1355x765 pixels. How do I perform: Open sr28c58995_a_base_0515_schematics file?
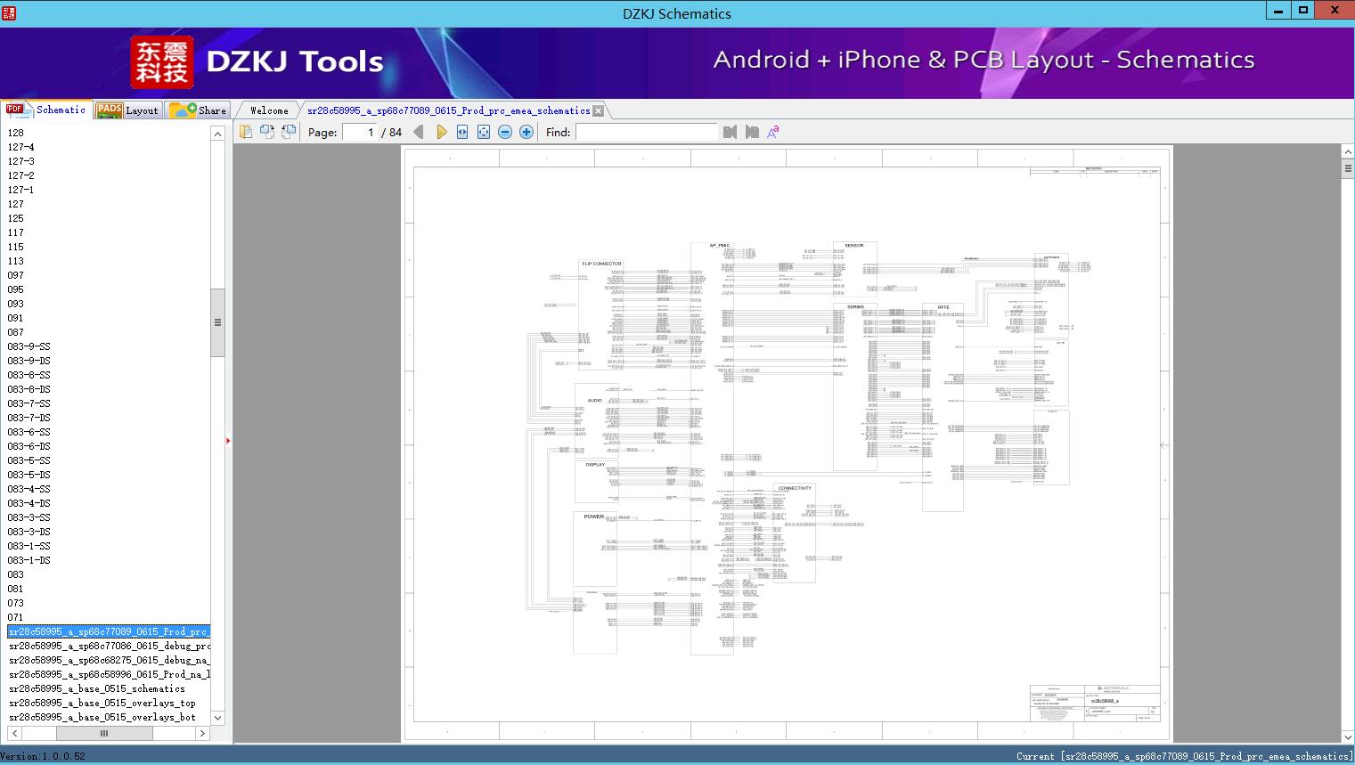coord(97,688)
